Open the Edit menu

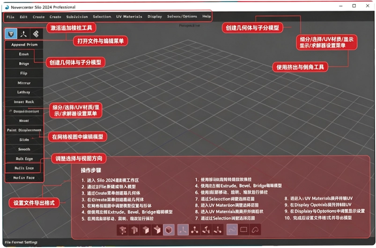pyautogui.click(x=23, y=17)
